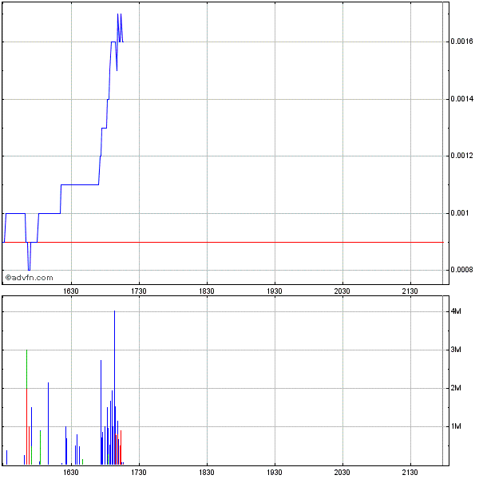Screen dimensions: 479x479
Task: Click the 1630 time label under the price chart
Action: click(71, 291)
